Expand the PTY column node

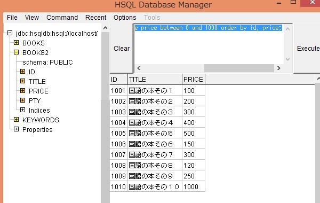pos(22,100)
